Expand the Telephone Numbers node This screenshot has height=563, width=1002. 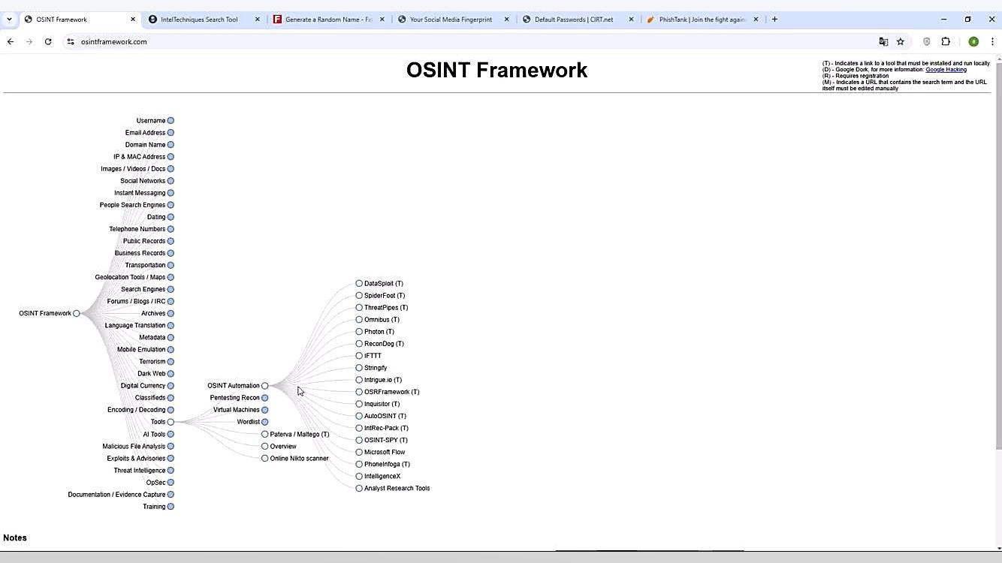171,229
